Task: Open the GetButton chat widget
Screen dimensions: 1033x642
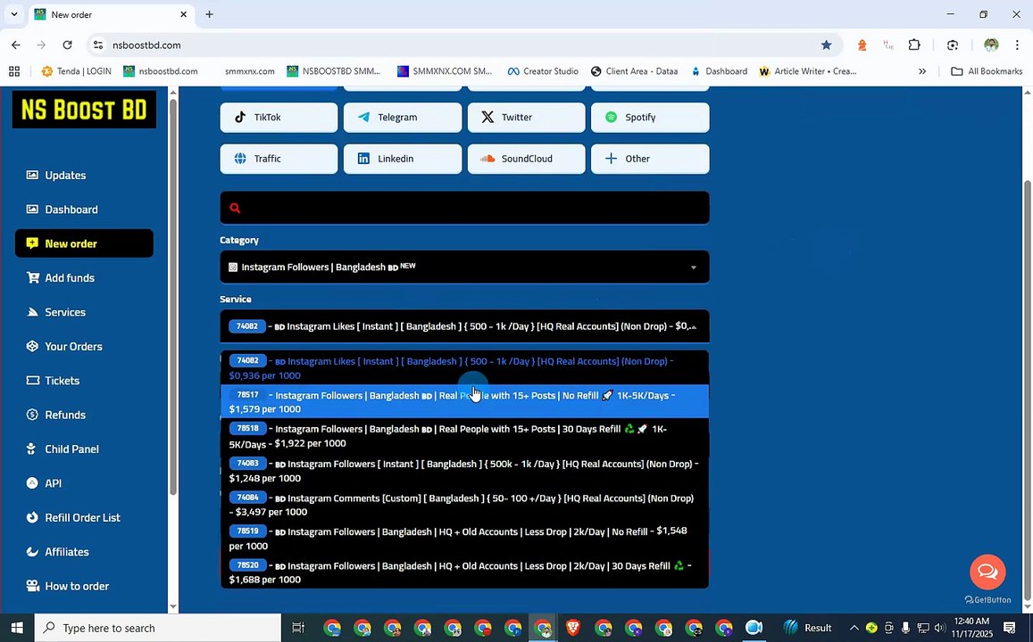Action: 987,571
